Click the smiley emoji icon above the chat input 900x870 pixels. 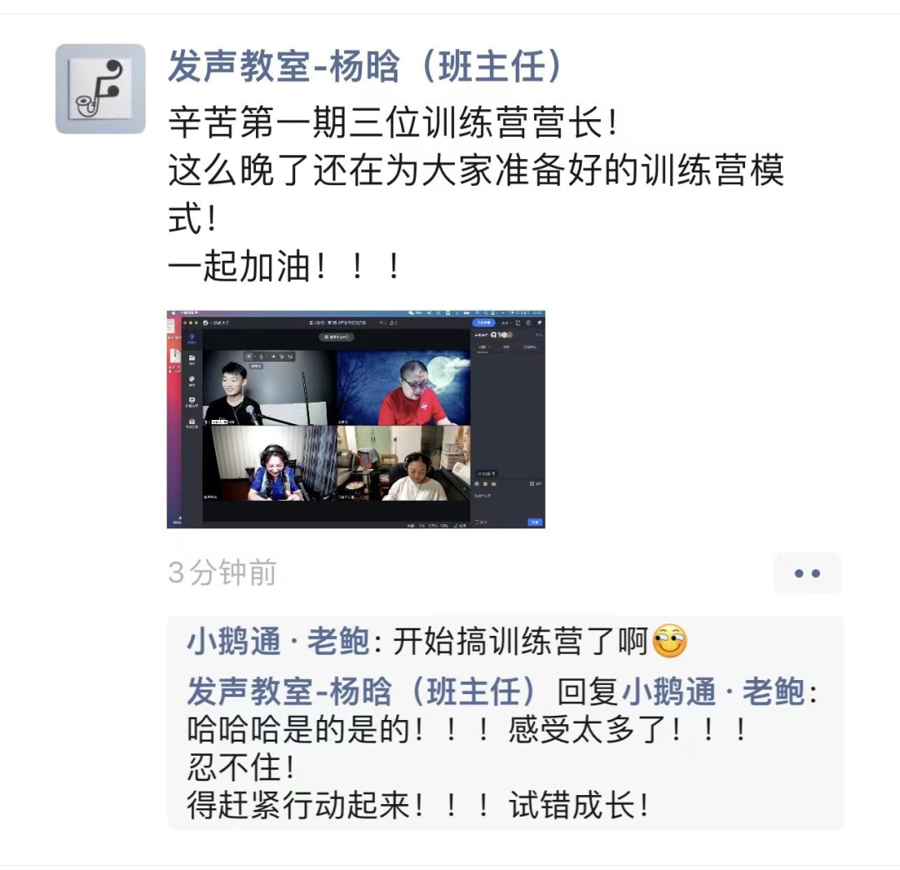477,484
